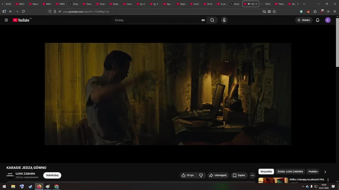The image size is (339, 190).
Task: Open the Windows Start menu
Action: (4, 187)
